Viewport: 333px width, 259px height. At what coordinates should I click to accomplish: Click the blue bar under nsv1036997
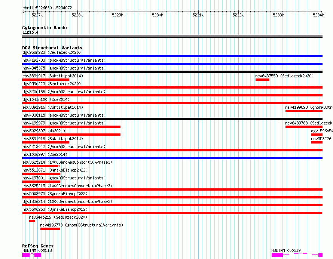(x=172, y=158)
